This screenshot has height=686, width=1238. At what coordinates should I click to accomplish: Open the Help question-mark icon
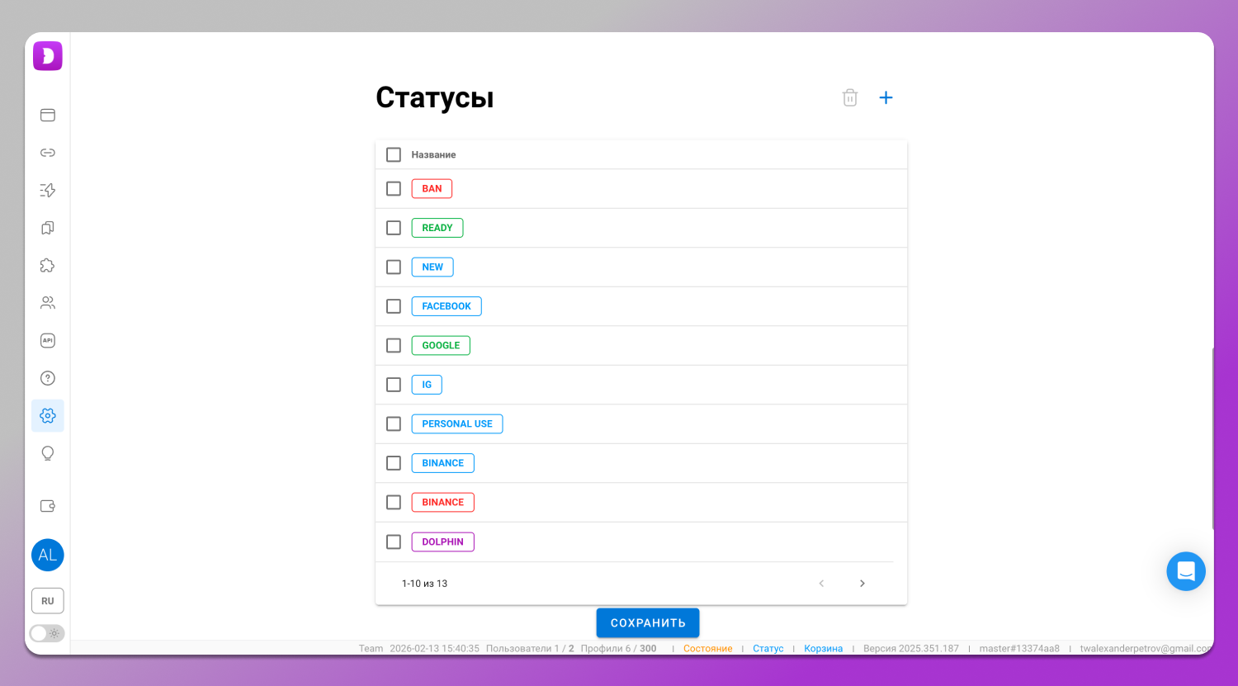(x=47, y=377)
